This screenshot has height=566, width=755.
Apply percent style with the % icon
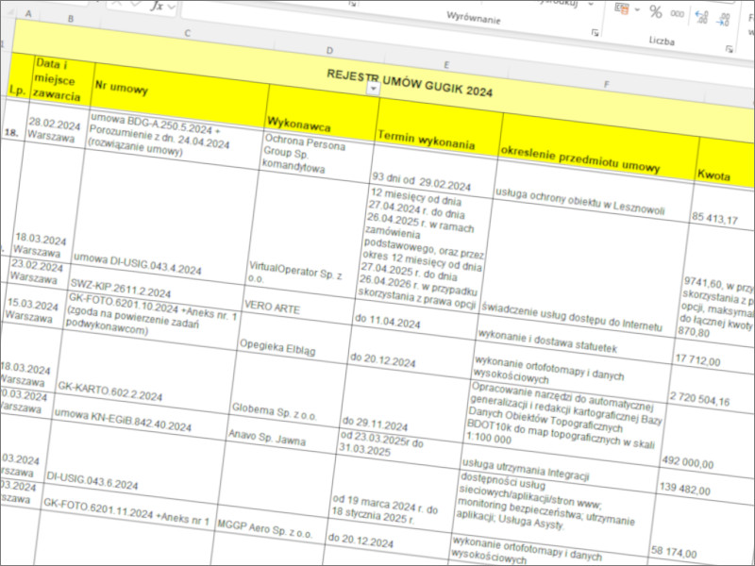coord(655,11)
